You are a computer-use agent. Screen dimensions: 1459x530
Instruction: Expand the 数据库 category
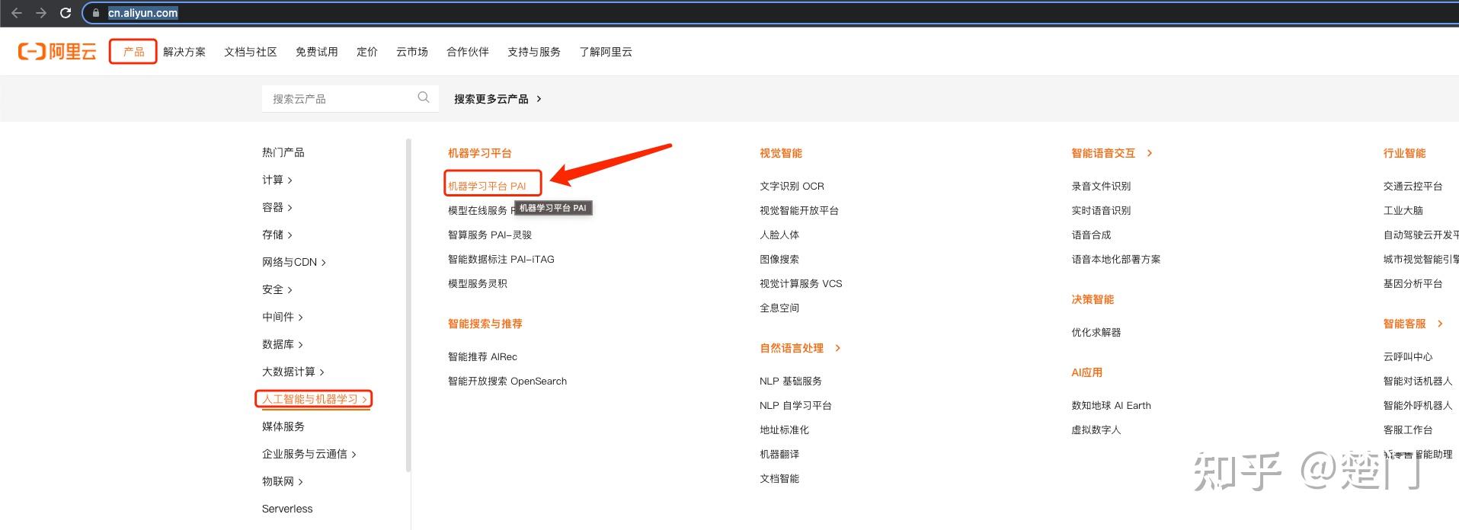coord(283,344)
